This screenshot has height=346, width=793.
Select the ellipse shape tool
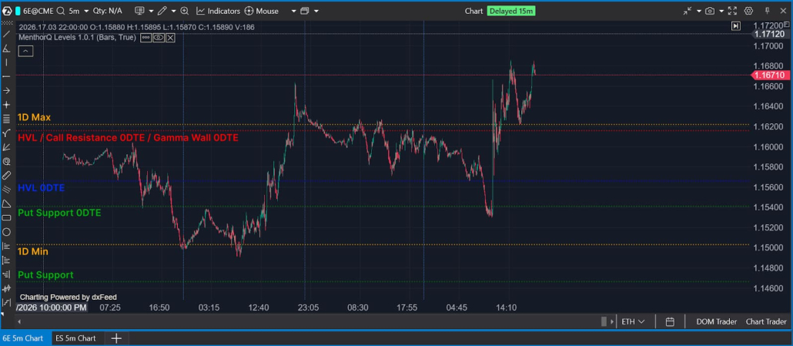(7, 232)
